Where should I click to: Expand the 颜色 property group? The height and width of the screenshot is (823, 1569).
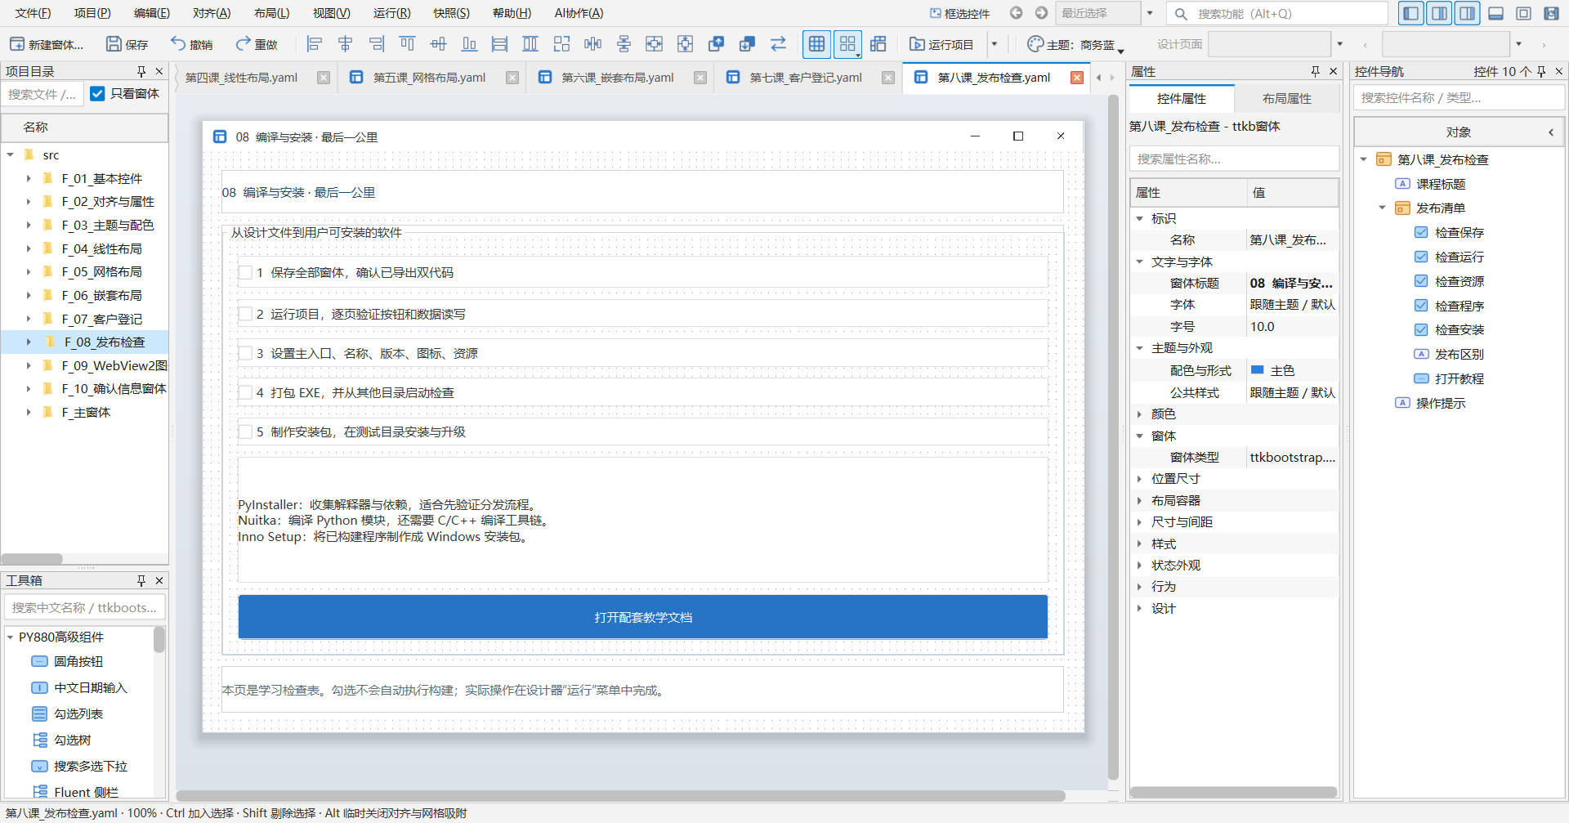click(x=1139, y=414)
